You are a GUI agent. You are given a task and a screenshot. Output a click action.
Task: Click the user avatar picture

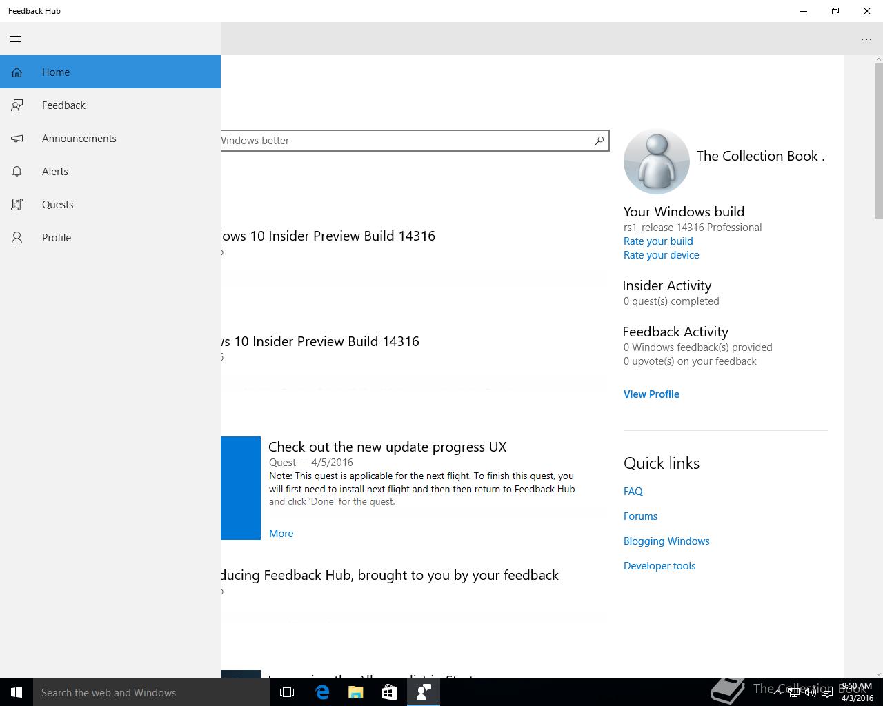[x=656, y=161]
